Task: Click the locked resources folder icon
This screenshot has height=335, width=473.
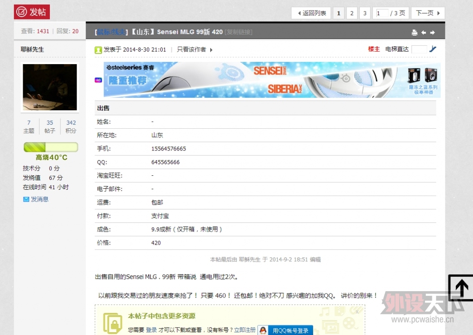Action: pyautogui.click(x=112, y=323)
